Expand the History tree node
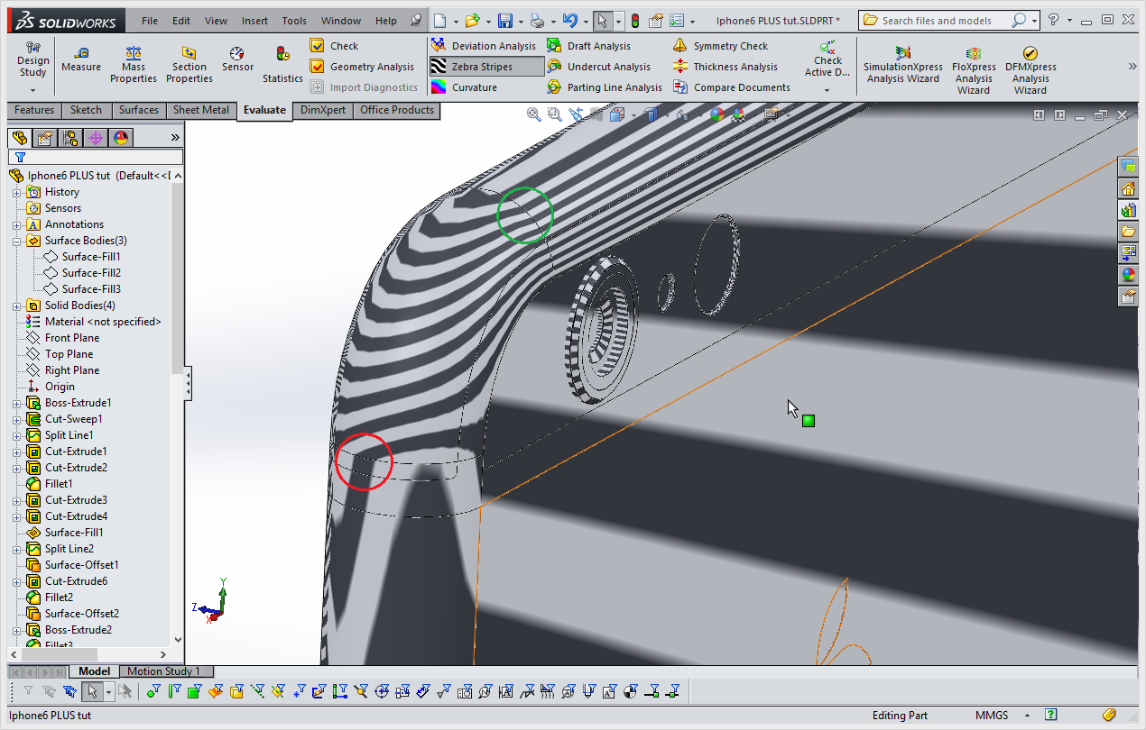 click(16, 192)
